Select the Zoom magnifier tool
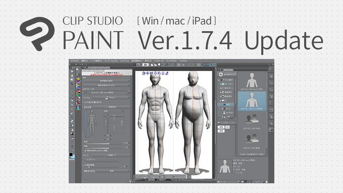The image size is (343, 193). [72, 72]
